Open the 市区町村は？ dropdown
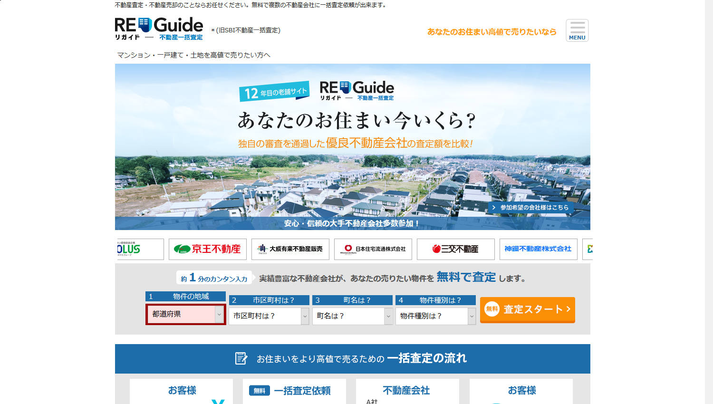Screen dimensions: 713x404 pos(269,316)
